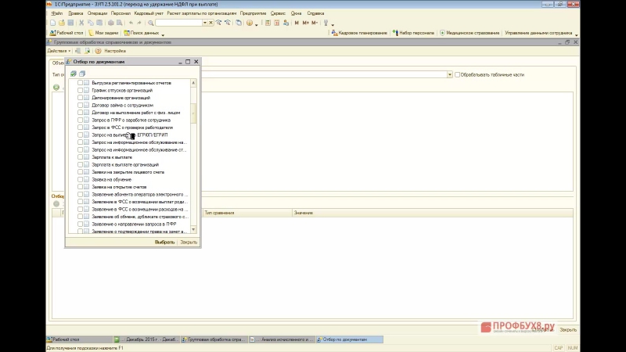Screen dimensions: 626x352
Task: Select the Договор займа с сотрудником checkbox
Action: tap(81, 105)
